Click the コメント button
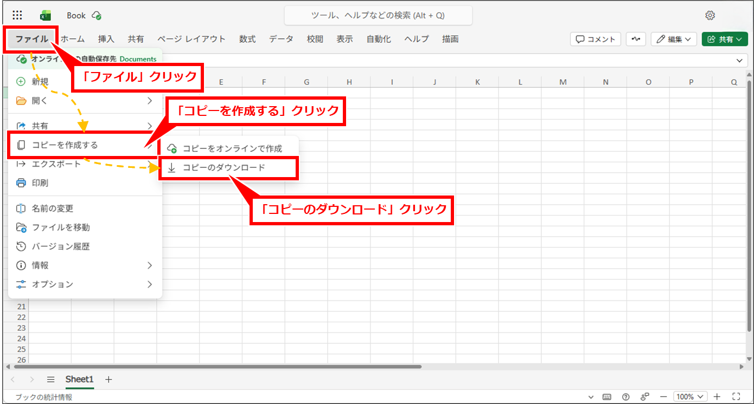Image resolution: width=754 pixels, height=404 pixels. pyautogui.click(x=596, y=39)
